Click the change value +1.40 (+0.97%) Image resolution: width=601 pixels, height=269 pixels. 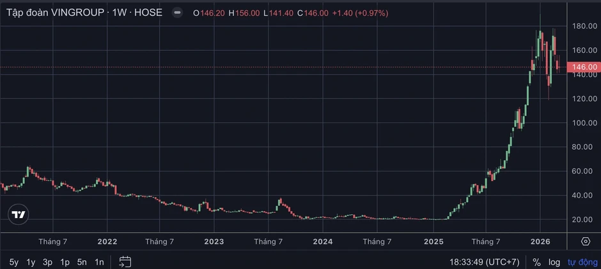point(361,13)
